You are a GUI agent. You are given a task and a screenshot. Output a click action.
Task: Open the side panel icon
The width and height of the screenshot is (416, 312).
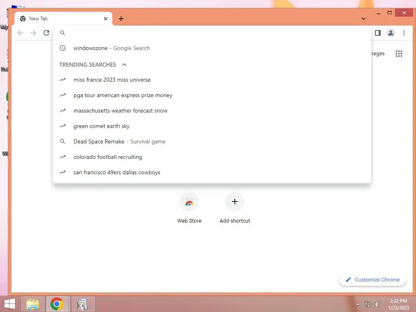tap(378, 33)
